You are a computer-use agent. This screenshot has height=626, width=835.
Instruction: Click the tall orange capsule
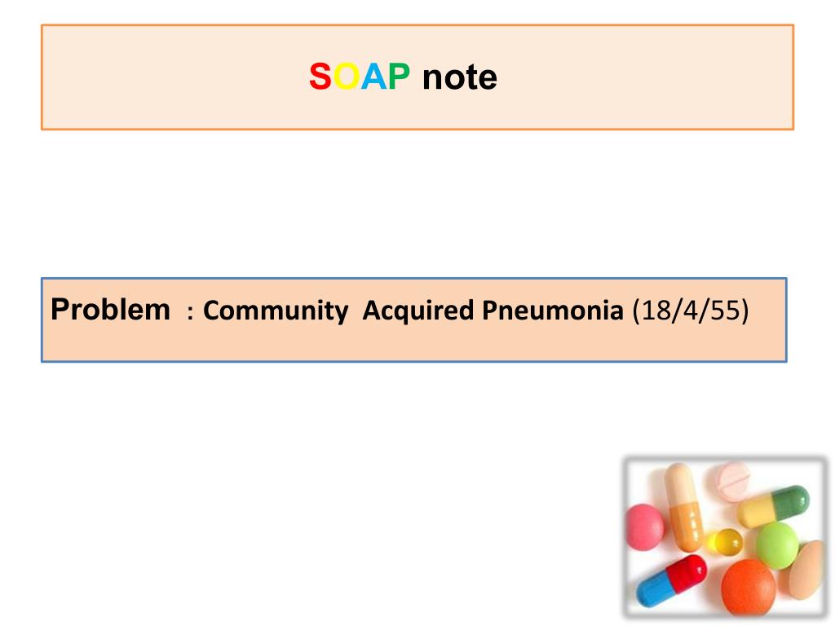click(x=684, y=507)
